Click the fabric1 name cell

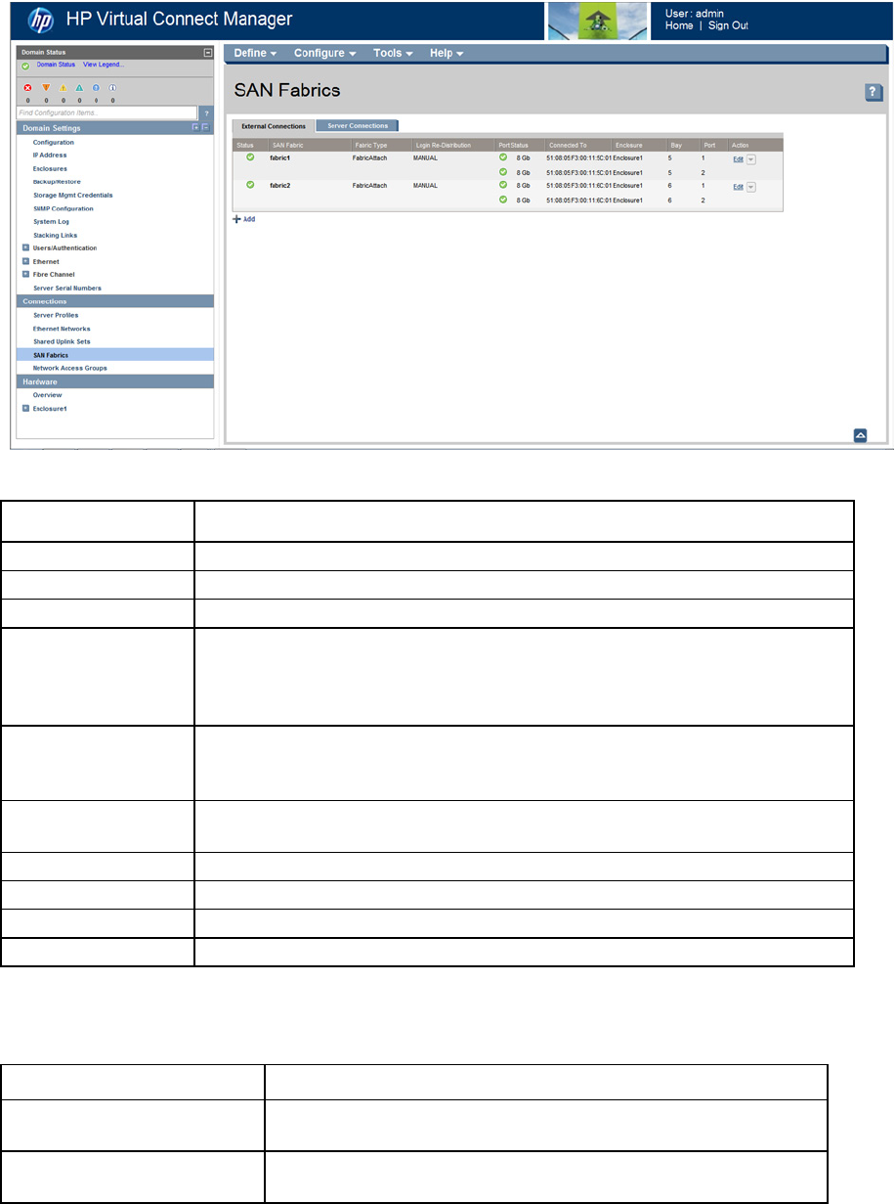click(280, 157)
